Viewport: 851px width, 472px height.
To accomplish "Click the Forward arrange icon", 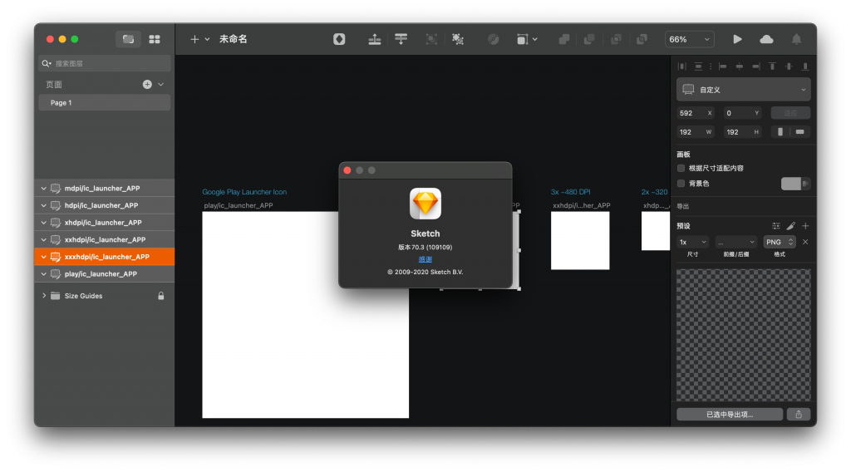I will pos(375,39).
